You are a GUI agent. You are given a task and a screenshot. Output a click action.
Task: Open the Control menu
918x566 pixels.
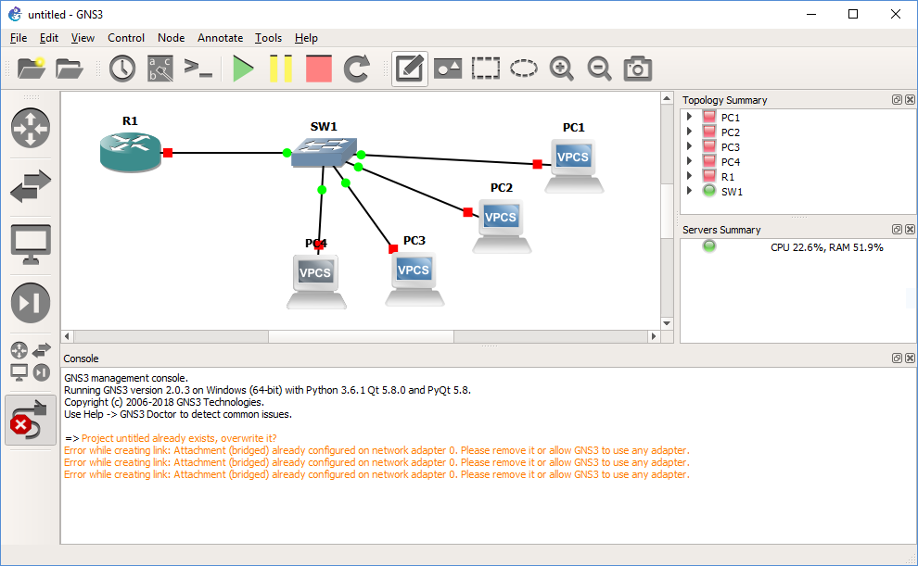126,38
